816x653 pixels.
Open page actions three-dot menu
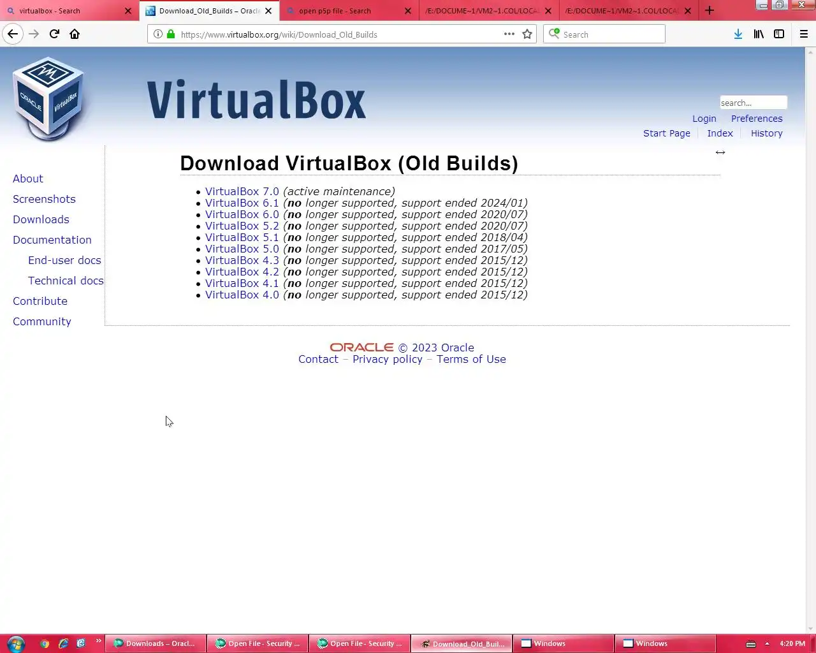pyautogui.click(x=509, y=34)
